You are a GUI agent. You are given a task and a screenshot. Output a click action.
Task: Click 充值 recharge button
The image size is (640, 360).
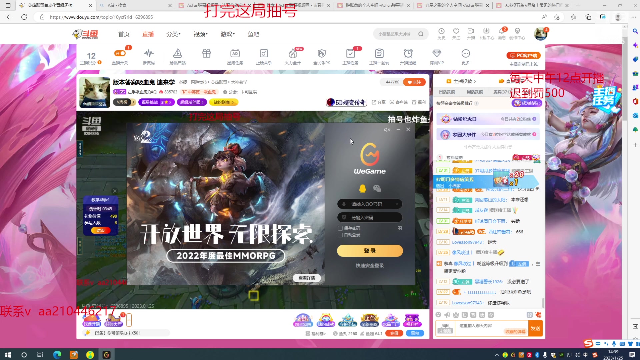pyautogui.click(x=394, y=333)
